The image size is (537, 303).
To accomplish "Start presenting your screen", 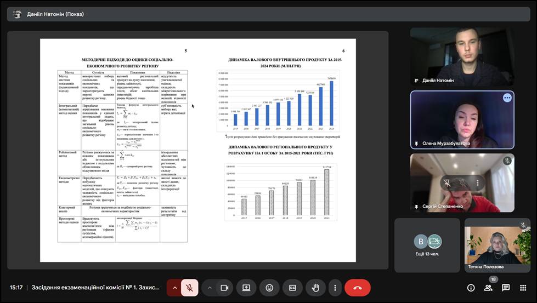I will [x=246, y=288].
